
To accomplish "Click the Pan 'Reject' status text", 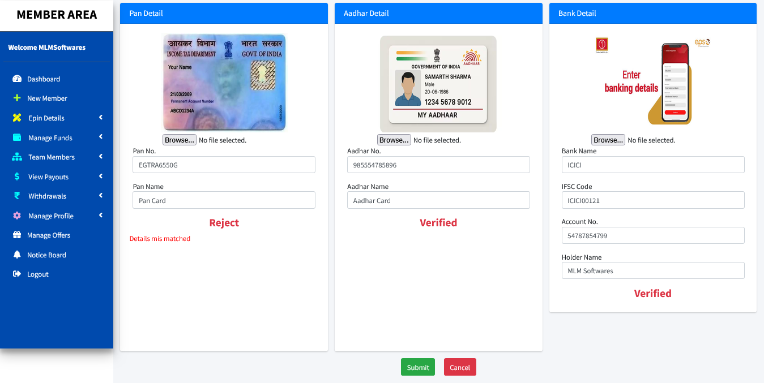I will 224,223.
